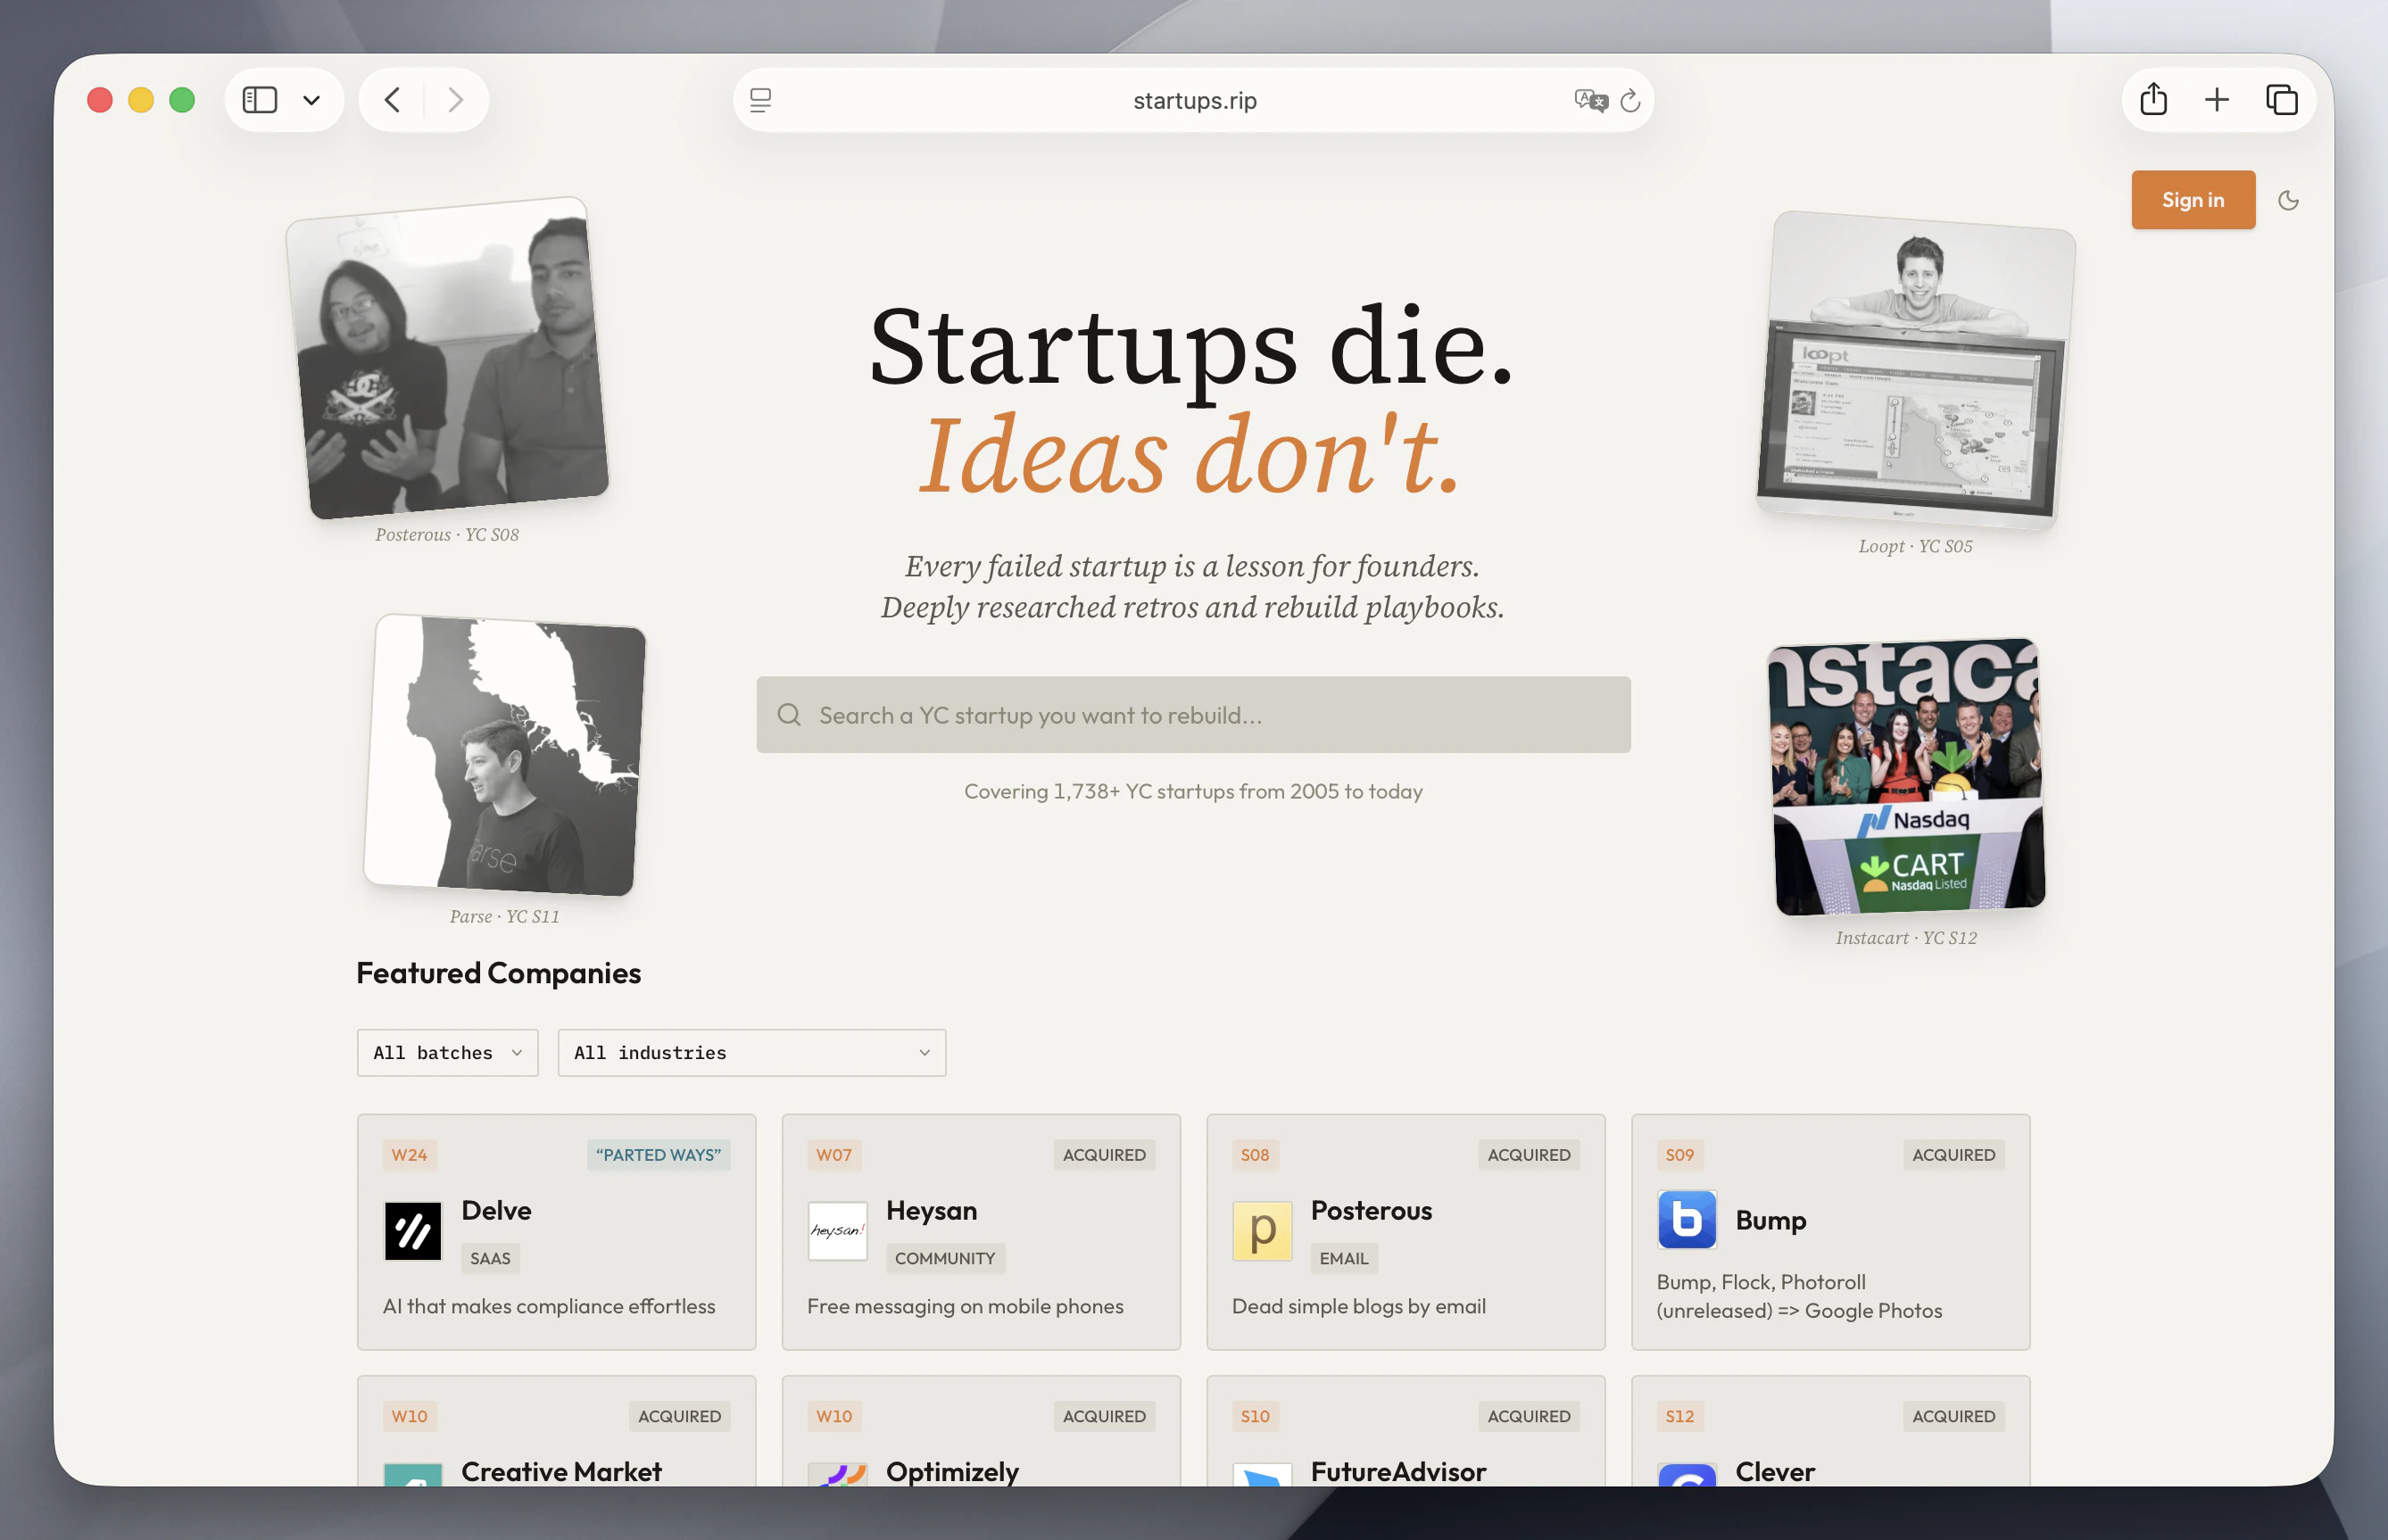
Task: Expand the chevron next to the sidebar button
Action: [310, 99]
